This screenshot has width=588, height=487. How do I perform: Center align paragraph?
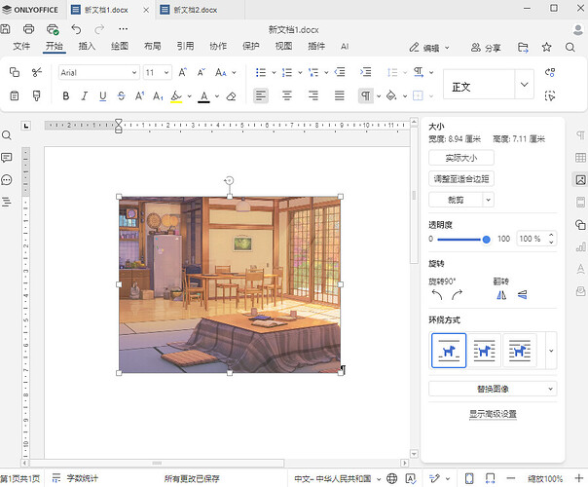287,96
